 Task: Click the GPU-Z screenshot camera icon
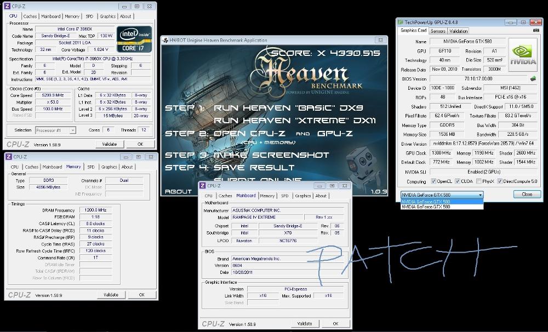536,30
